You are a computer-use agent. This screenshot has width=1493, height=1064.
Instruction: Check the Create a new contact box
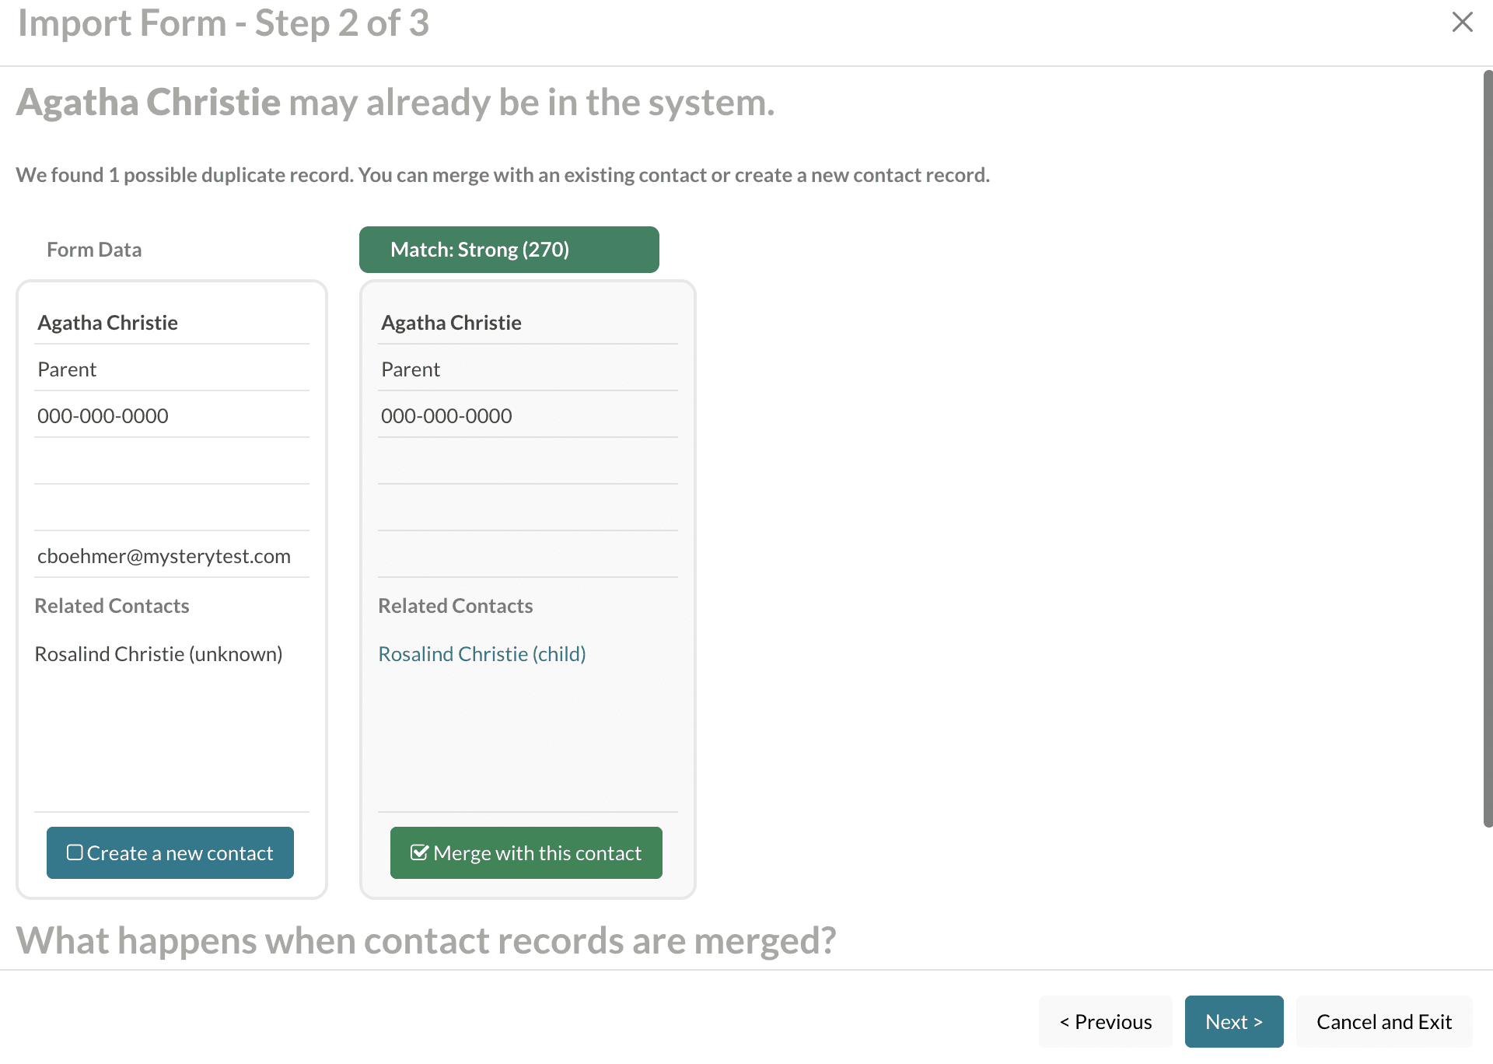point(75,852)
